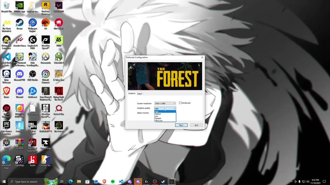
Task: Open File Explorer from the taskbar
Action: click(79, 182)
